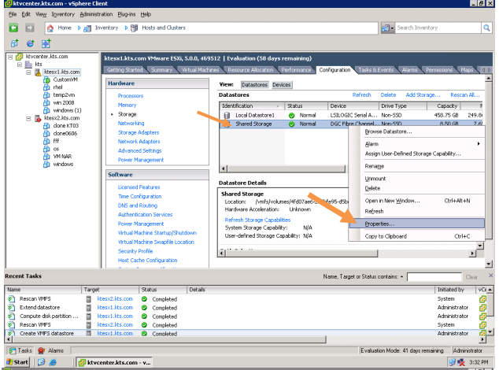Open Storage Adapters in the Hardware list

[x=139, y=132]
